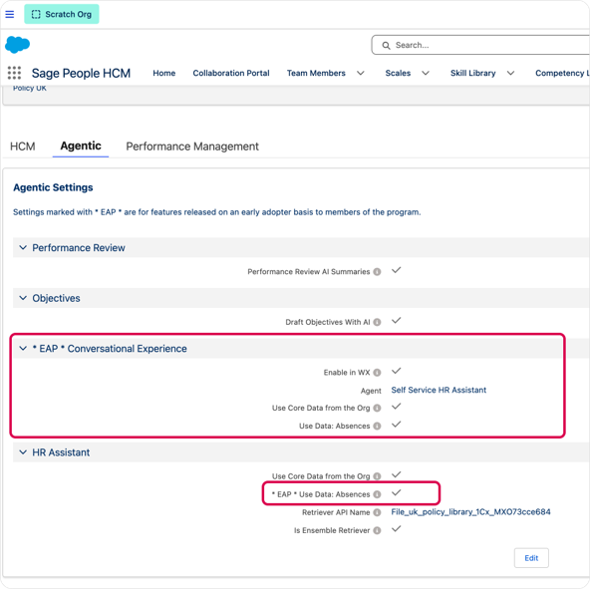Toggle the Enable in WX checkmark
The width and height of the screenshot is (590, 589).
397,371
